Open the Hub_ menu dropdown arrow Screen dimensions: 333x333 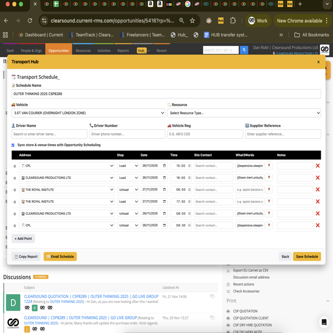pyautogui.click(x=149, y=51)
